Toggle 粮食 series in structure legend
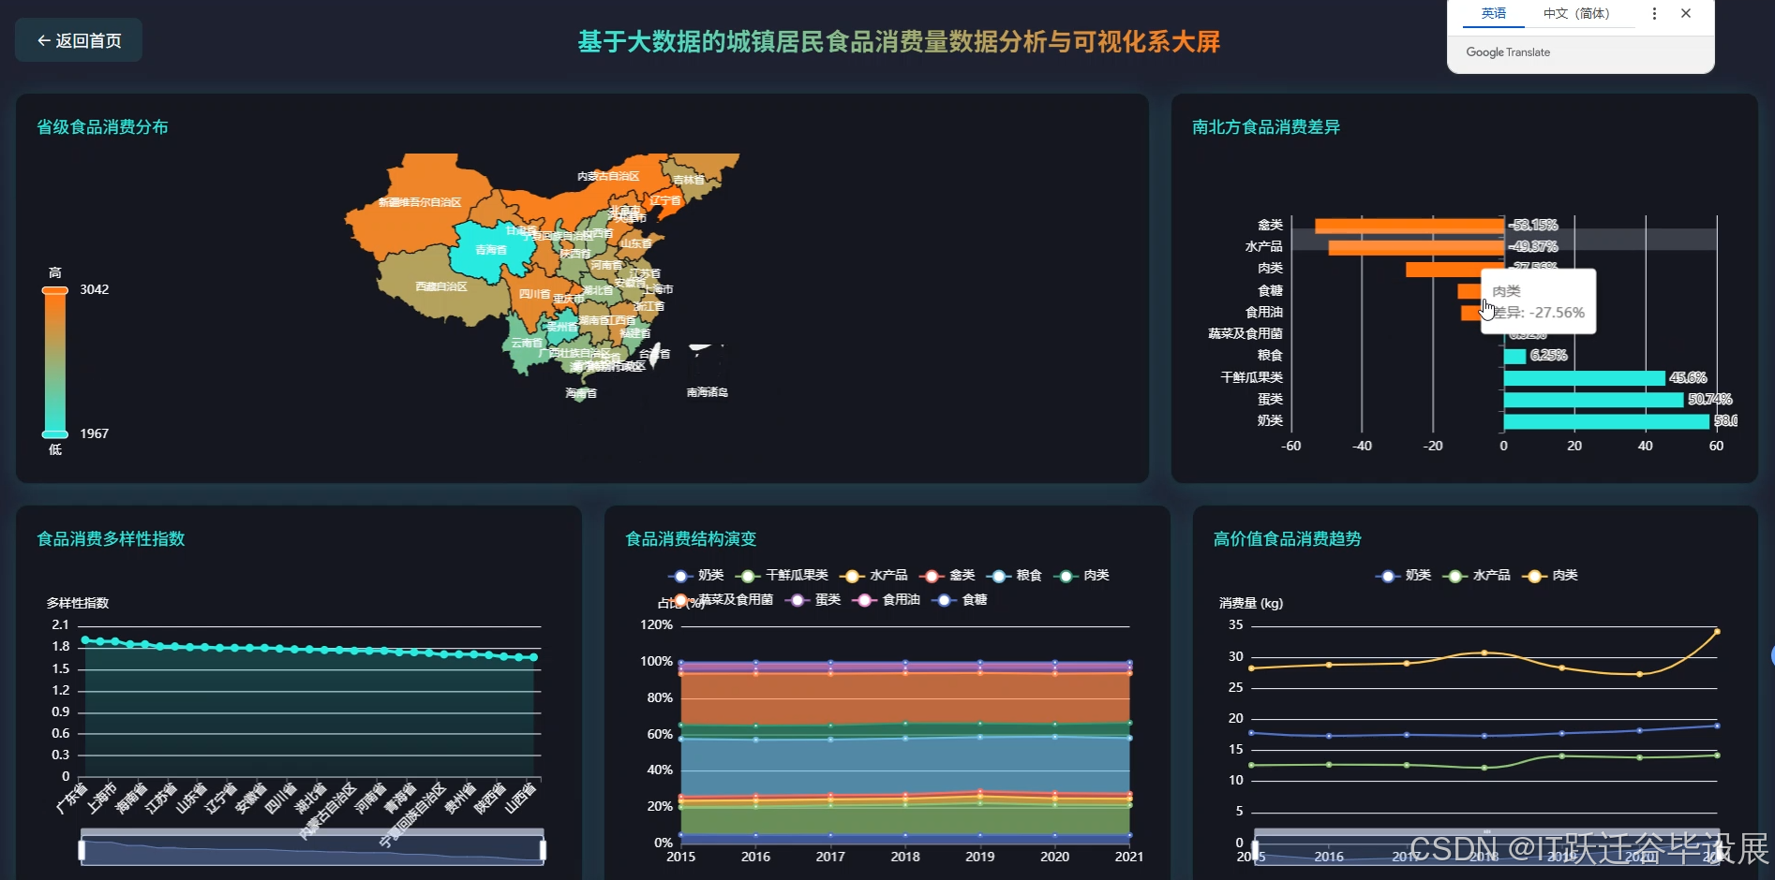 coord(1015,575)
